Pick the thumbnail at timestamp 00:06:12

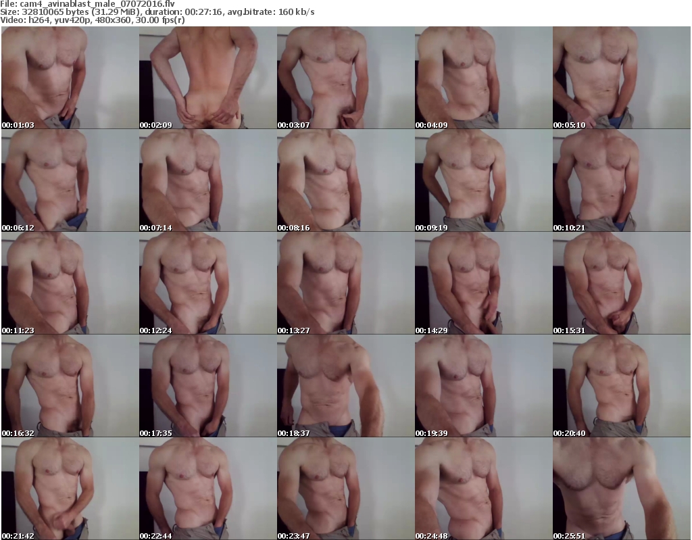[x=70, y=180]
